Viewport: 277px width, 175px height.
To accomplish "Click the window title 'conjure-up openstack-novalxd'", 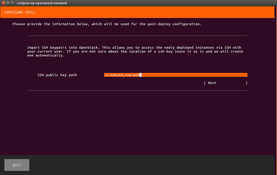I will pos(42,3).
